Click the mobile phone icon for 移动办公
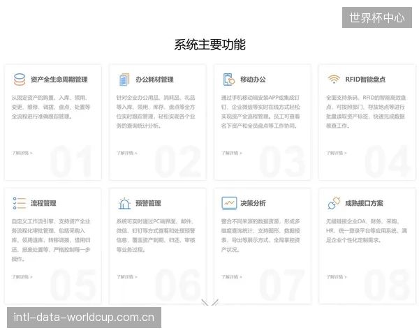This screenshot has height=335, width=419. (x=229, y=80)
